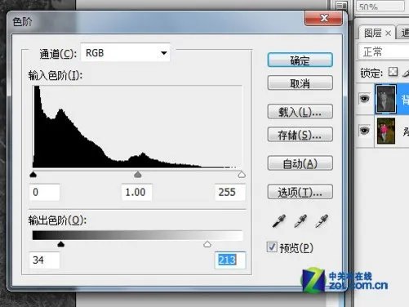Close the 图层 tab with its x

tap(389, 33)
